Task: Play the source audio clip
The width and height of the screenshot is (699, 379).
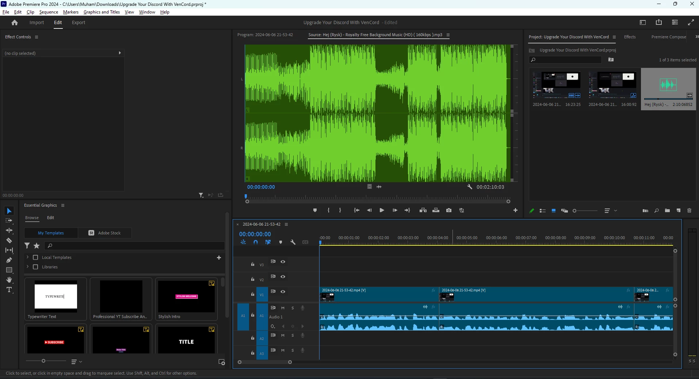Action: [x=382, y=210]
